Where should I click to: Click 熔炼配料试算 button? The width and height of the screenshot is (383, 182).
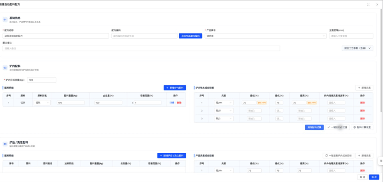pyautogui.click(x=314, y=127)
